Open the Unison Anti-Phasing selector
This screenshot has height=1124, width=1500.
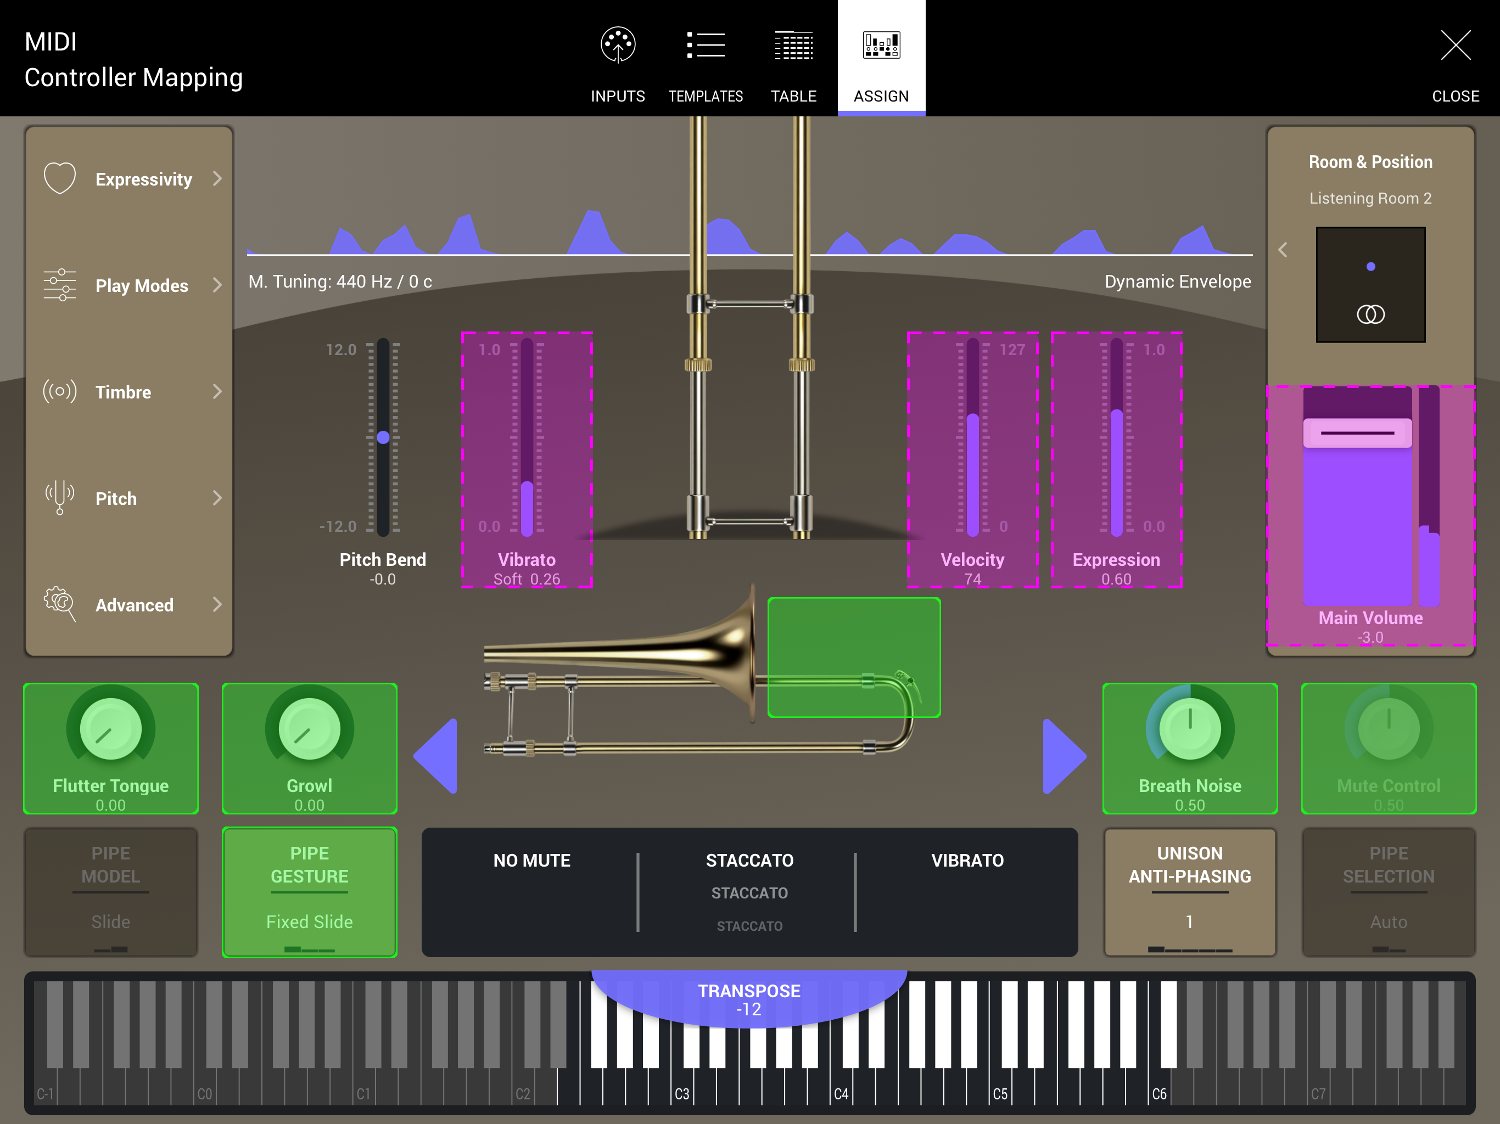pyautogui.click(x=1190, y=891)
